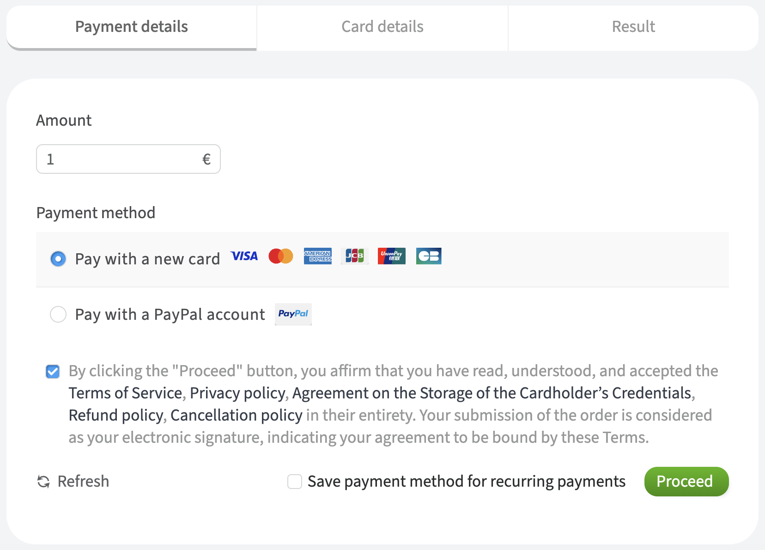Select the Pay with a PayPal account option
Screen dimensions: 765x550
tap(58, 314)
